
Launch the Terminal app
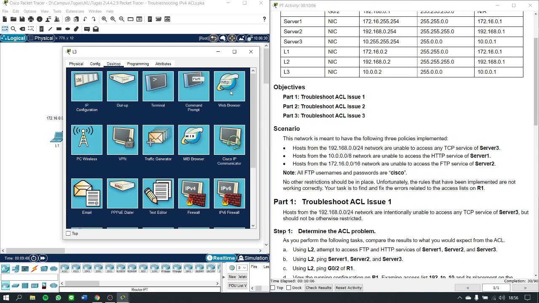(x=158, y=87)
